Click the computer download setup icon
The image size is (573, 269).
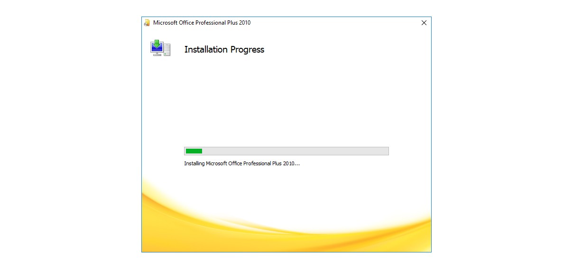(160, 48)
